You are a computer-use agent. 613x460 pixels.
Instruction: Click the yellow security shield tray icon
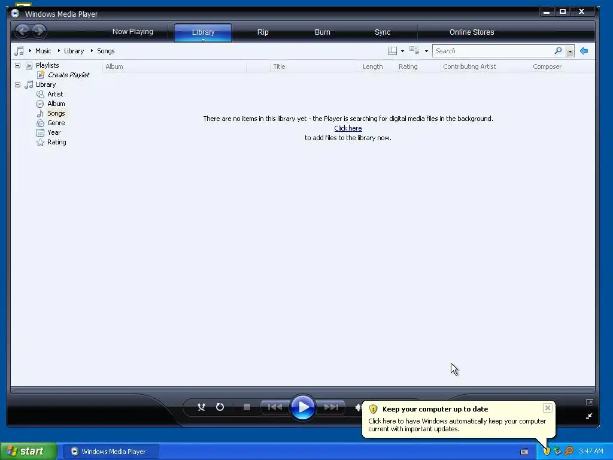click(x=547, y=451)
